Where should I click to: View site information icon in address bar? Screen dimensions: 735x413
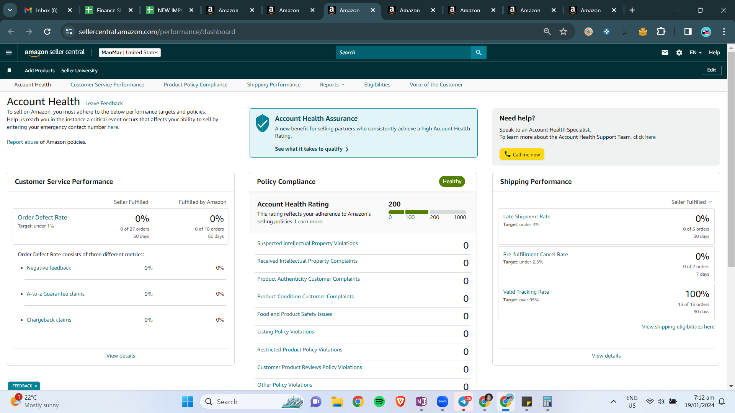click(x=69, y=32)
